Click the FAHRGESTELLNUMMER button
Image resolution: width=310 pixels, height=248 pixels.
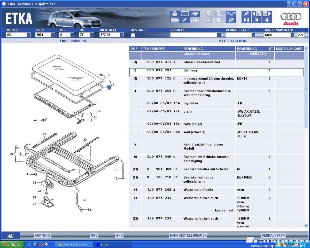[188, 235]
